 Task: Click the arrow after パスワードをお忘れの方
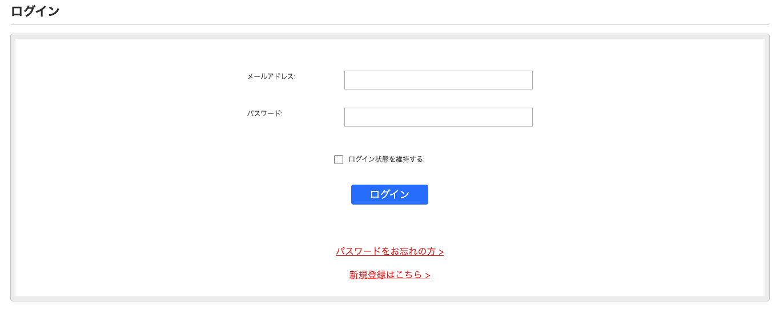pyautogui.click(x=441, y=252)
